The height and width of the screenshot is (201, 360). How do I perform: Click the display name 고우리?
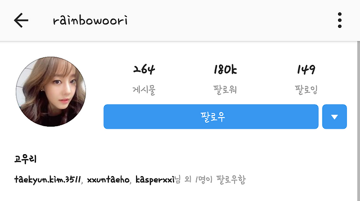25,159
